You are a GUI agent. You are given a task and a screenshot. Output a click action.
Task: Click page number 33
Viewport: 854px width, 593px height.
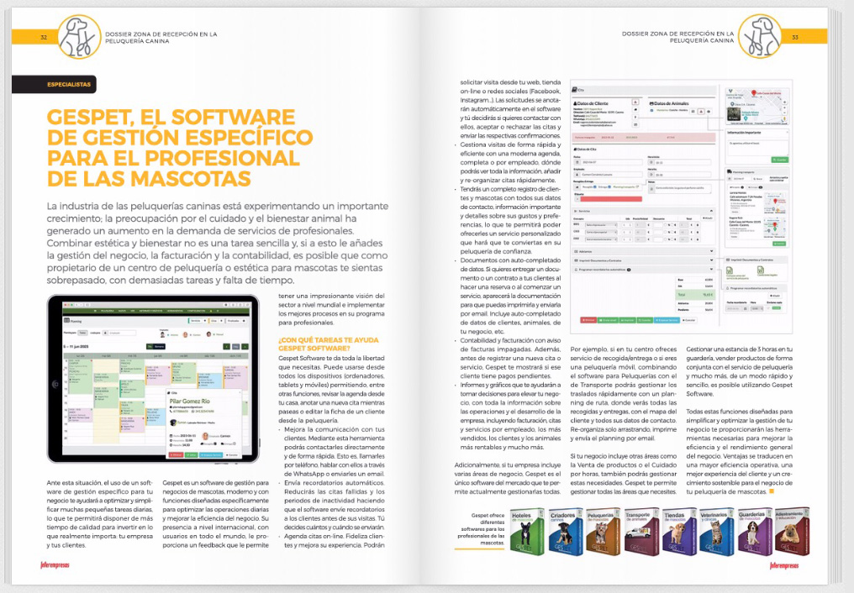click(795, 37)
